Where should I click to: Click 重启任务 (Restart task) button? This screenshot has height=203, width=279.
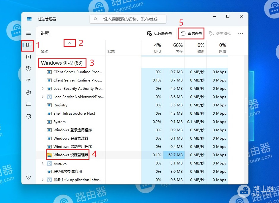191,33
